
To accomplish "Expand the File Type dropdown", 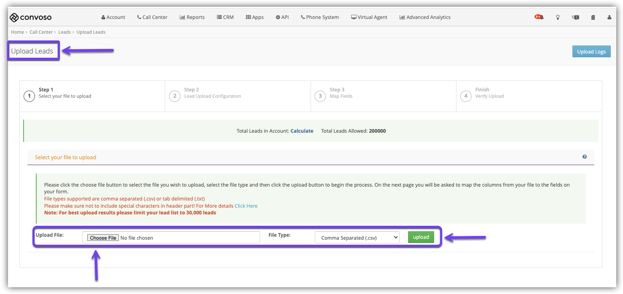I will [x=357, y=238].
